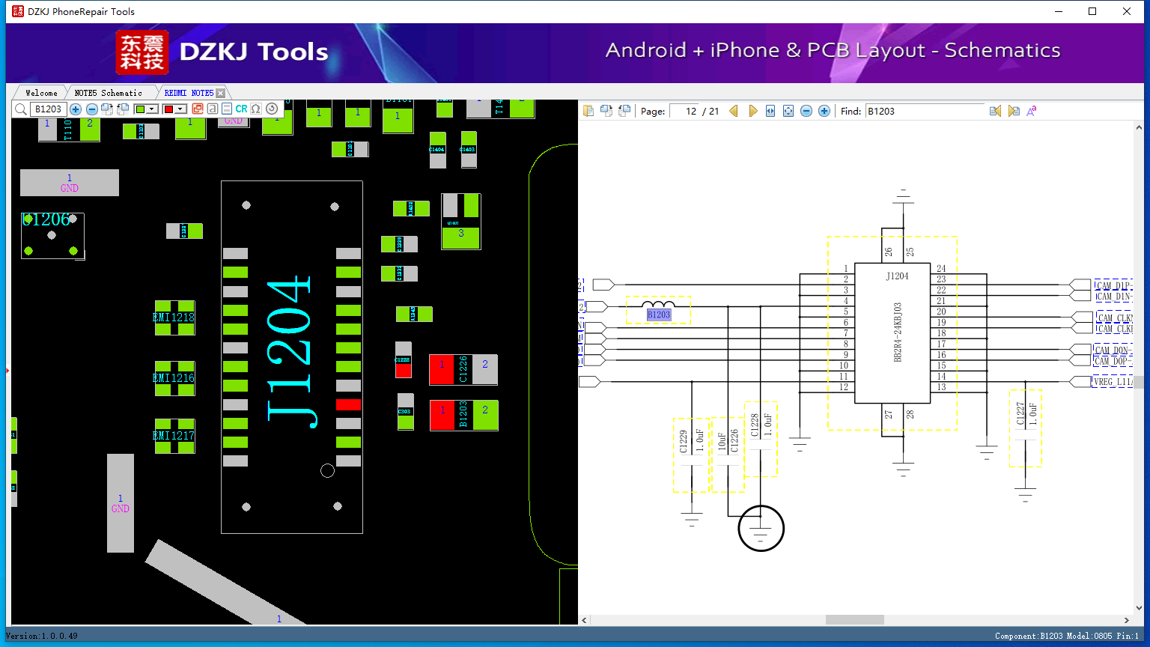The width and height of the screenshot is (1150, 647).
Task: Find next B1203 match in schematic
Action: (1014, 111)
